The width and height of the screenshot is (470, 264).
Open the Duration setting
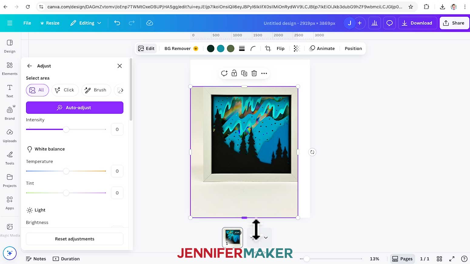[66, 259]
